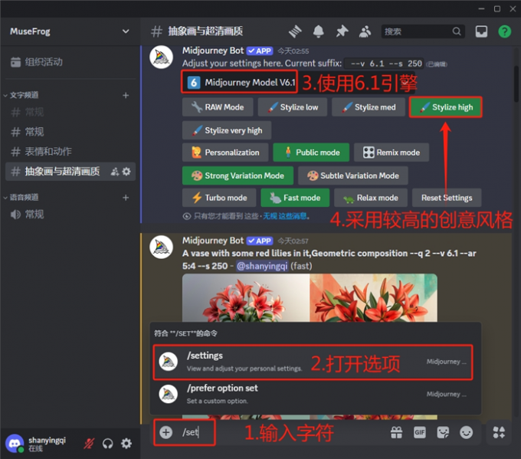Click the Discord user avatar
Screen dimensions: 521x459
(15, 444)
